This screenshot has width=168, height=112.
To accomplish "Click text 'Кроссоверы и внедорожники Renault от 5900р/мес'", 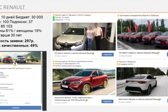I will [x=139, y=16].
